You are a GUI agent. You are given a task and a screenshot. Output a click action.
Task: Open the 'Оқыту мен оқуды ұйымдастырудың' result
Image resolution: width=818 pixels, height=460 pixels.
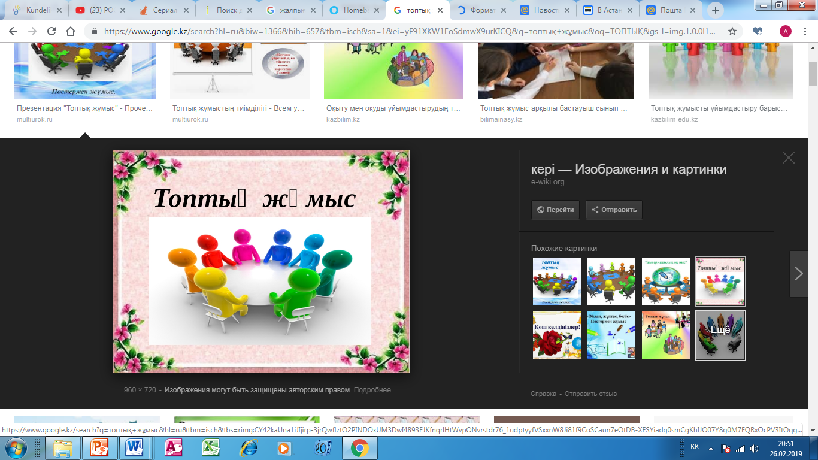(393, 109)
